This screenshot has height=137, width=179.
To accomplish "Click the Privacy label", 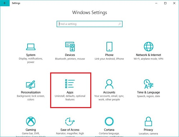I will [x=148, y=130].
